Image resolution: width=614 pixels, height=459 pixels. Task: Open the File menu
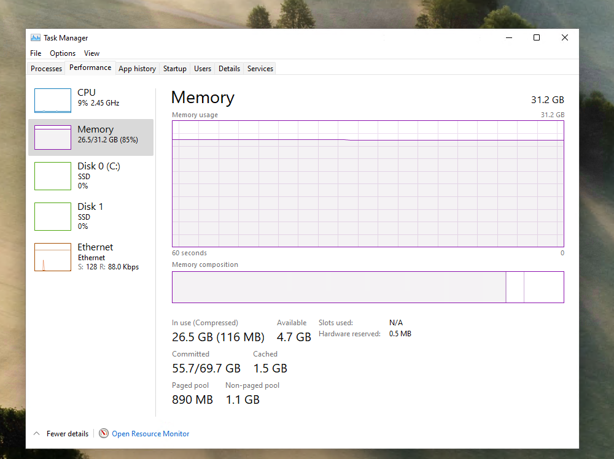tap(36, 53)
